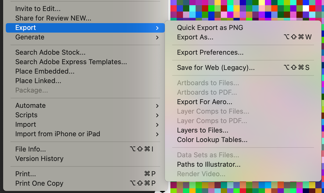The height and width of the screenshot is (193, 324).
Task: Expand the Generate submenu
Action: [30, 37]
